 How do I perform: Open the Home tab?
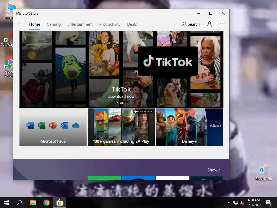(x=35, y=24)
